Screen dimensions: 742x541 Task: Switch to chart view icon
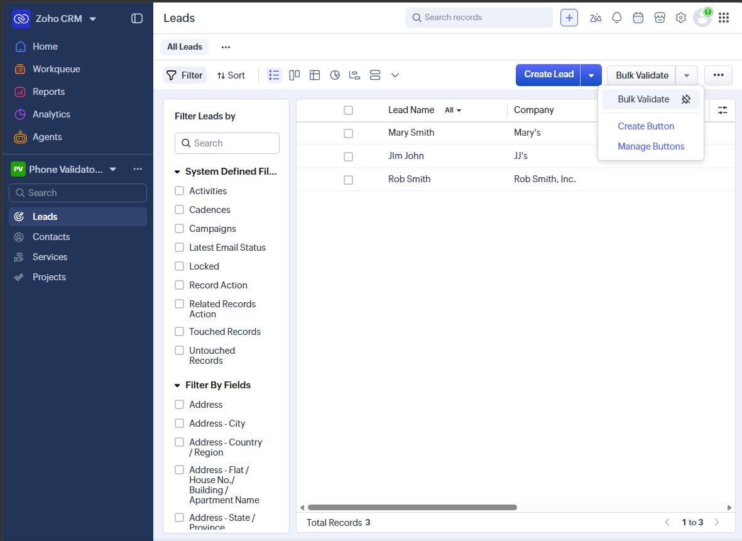coord(335,75)
